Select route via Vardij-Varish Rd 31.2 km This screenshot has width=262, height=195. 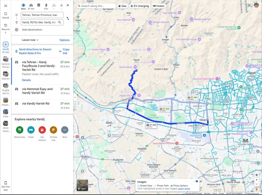(x=42, y=106)
